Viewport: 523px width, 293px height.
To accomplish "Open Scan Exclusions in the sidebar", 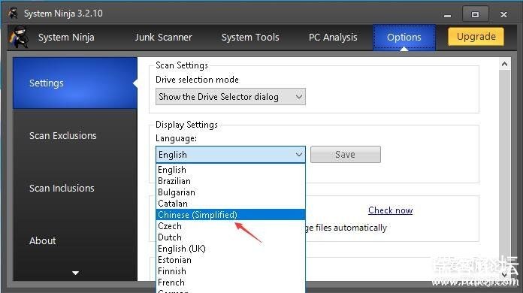I will click(x=75, y=136).
